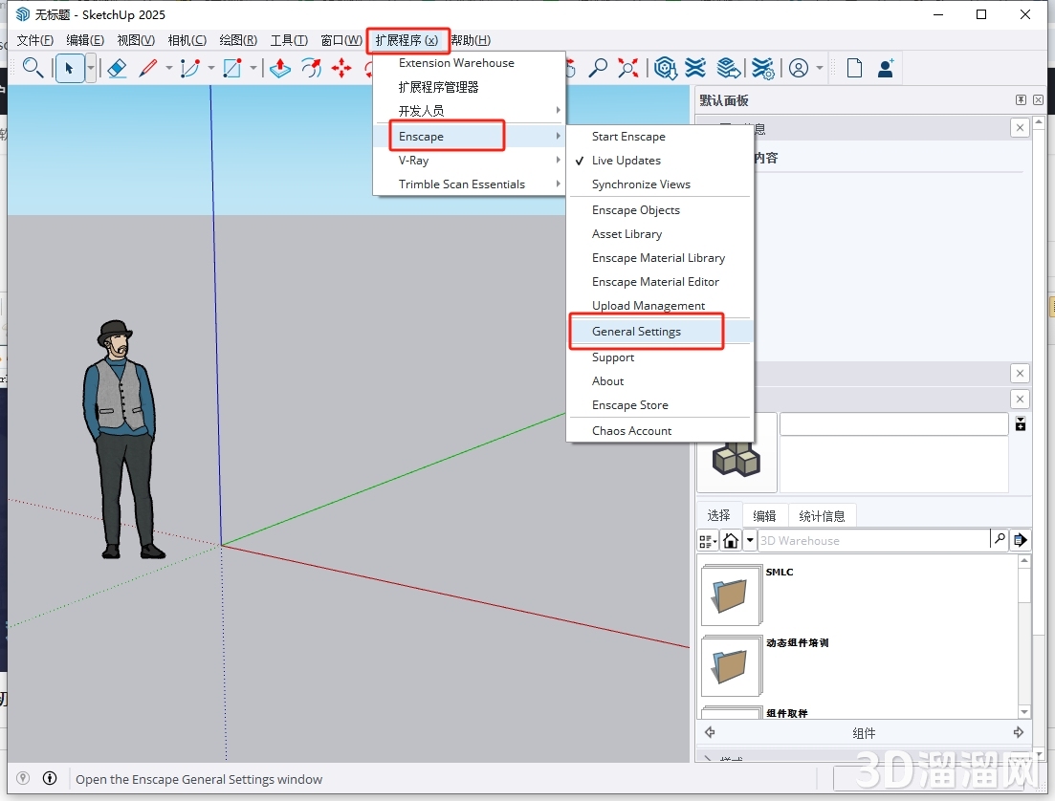Choose Extension Warehouse from the menu
Image resolution: width=1055 pixels, height=801 pixels.
click(x=469, y=63)
